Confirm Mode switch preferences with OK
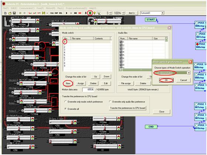Image resolution: width=207 pixels, height=155 pixels. click(x=166, y=80)
